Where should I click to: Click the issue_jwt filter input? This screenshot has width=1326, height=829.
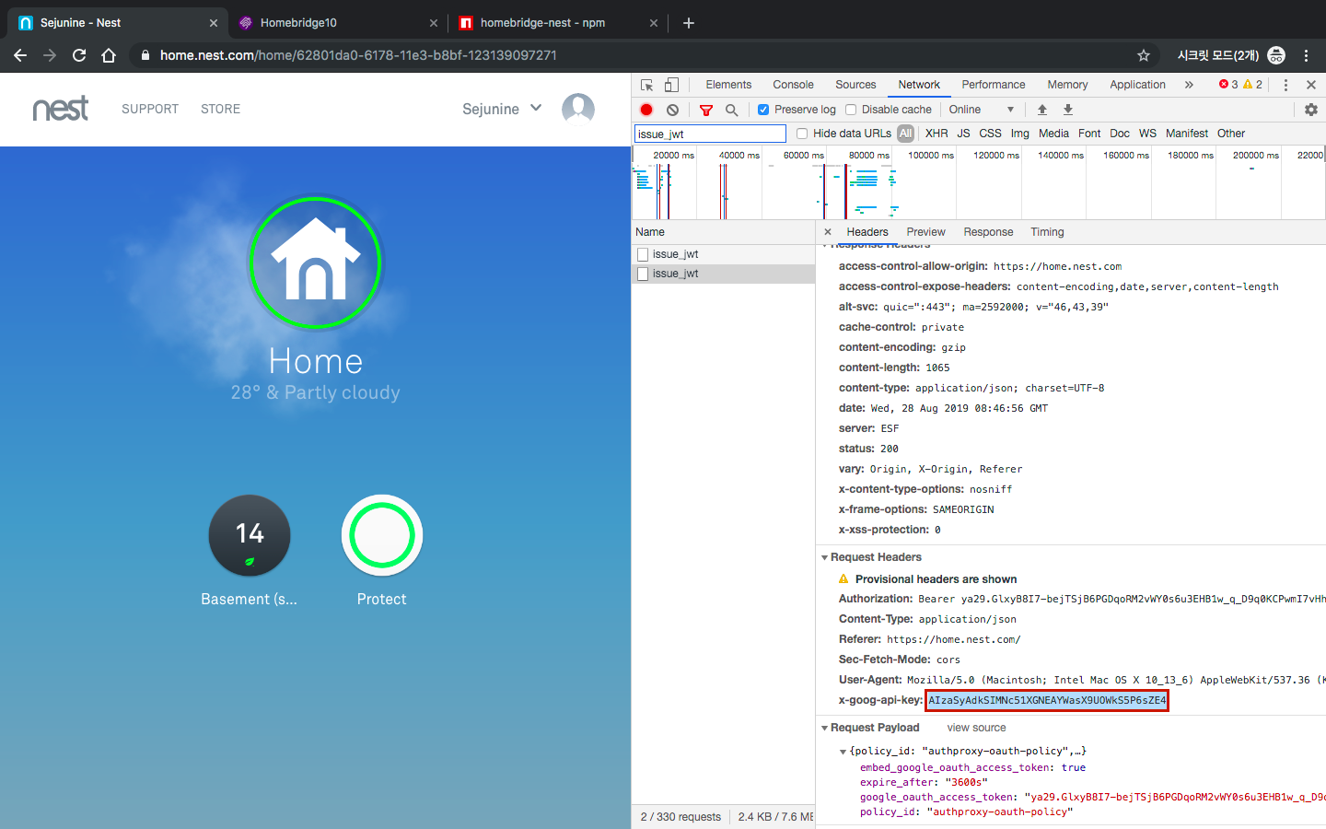point(710,134)
